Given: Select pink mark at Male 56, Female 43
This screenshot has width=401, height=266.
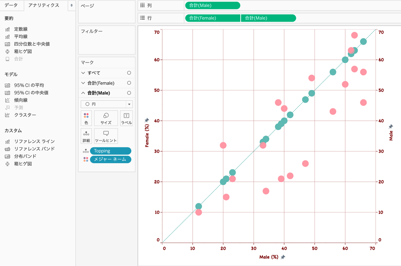Looking at the screenshot, I should pyautogui.click(x=333, y=112).
